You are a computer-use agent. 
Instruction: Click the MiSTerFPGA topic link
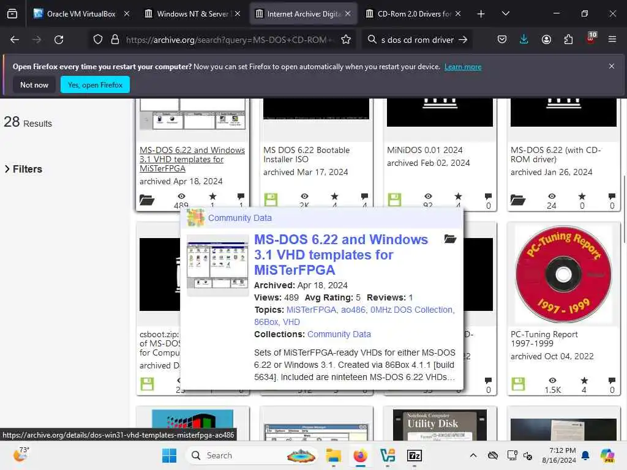click(311, 310)
